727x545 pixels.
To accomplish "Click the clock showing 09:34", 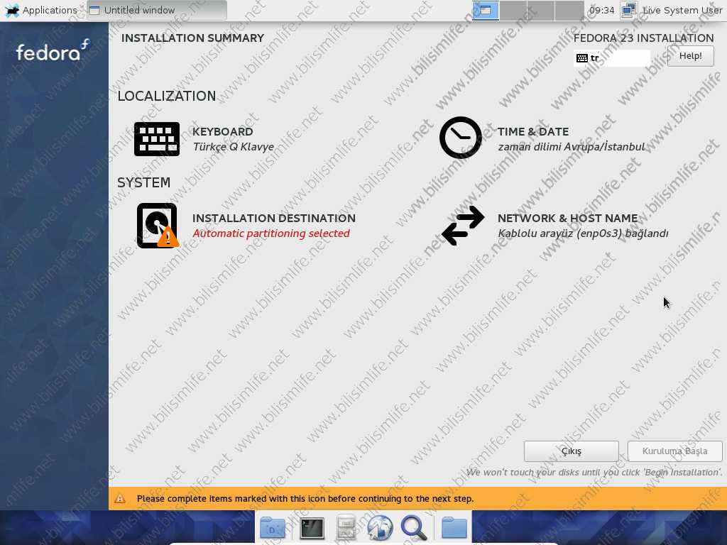I will [x=601, y=10].
